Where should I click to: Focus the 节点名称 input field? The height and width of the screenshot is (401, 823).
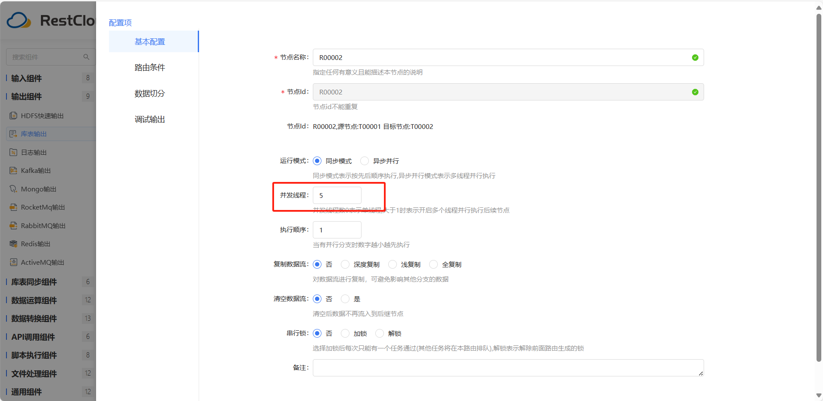click(508, 57)
